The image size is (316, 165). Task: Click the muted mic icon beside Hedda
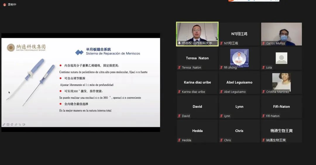pyautogui.click(x=179, y=140)
